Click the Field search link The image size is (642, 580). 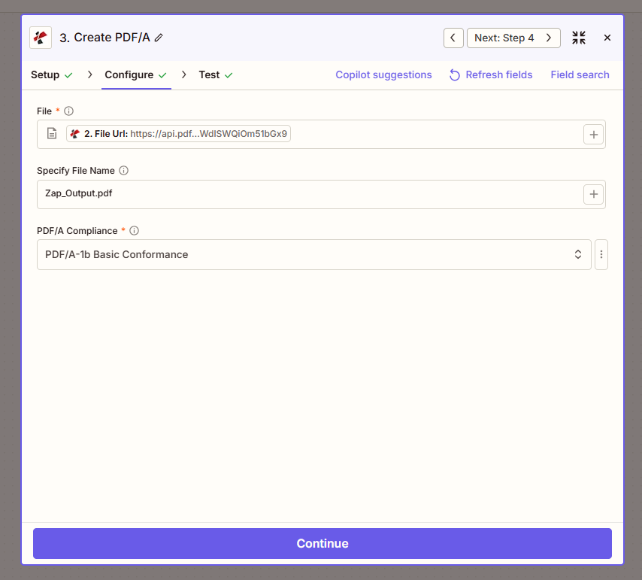coord(580,74)
